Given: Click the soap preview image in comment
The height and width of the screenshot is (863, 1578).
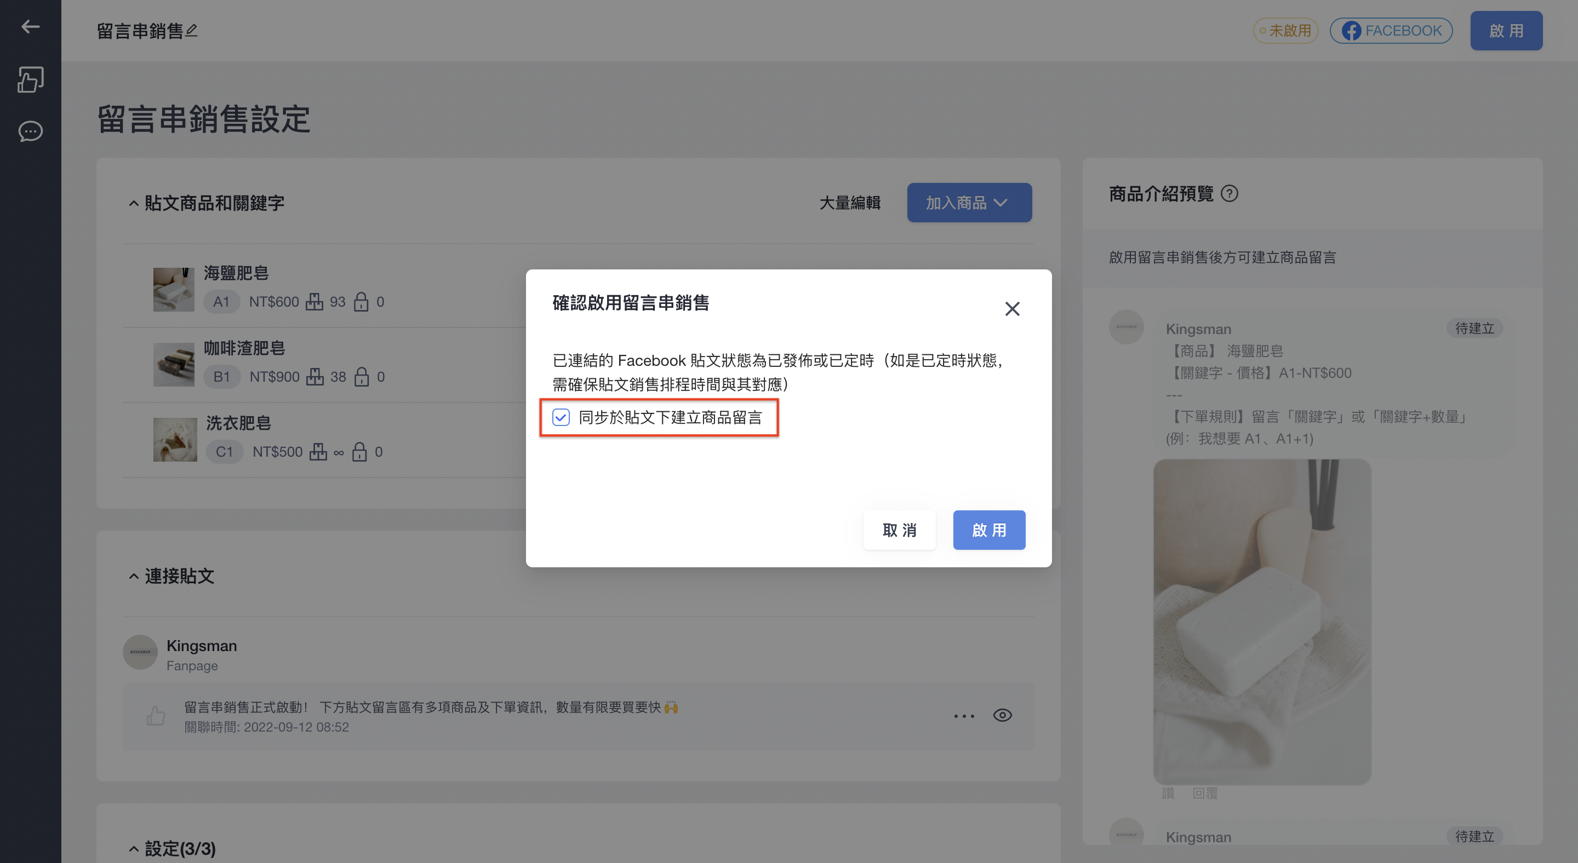Looking at the screenshot, I should (1262, 622).
